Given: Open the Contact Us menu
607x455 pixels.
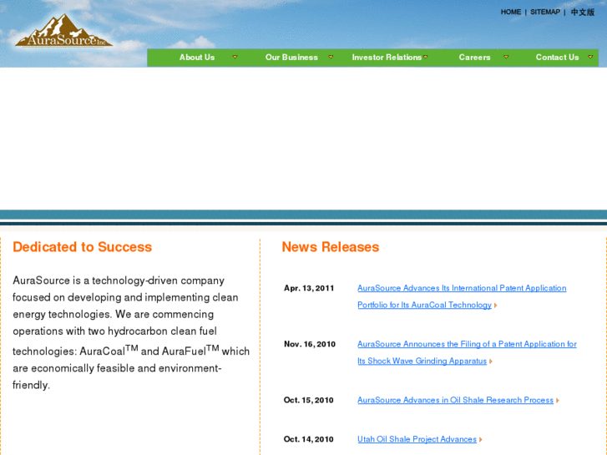Looking at the screenshot, I should [557, 58].
